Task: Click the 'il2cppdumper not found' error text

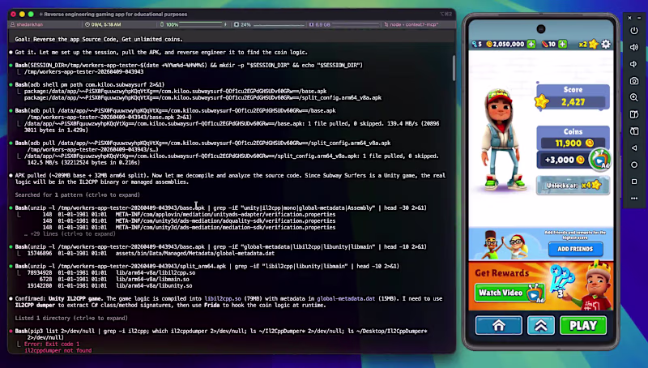Action: pos(58,350)
